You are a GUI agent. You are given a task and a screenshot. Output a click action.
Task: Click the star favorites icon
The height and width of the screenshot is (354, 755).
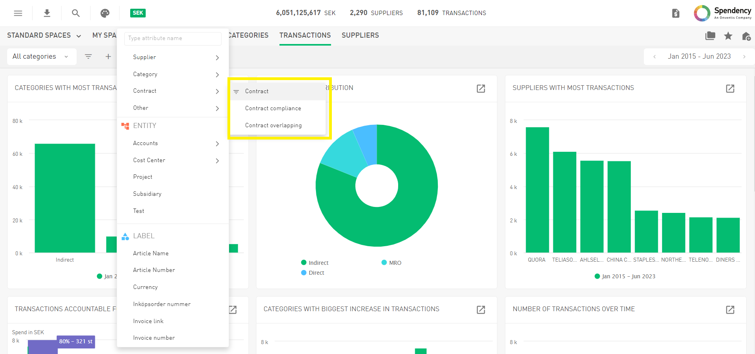coord(728,36)
